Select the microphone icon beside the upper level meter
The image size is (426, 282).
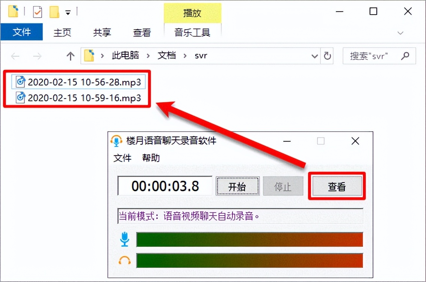tap(125, 239)
